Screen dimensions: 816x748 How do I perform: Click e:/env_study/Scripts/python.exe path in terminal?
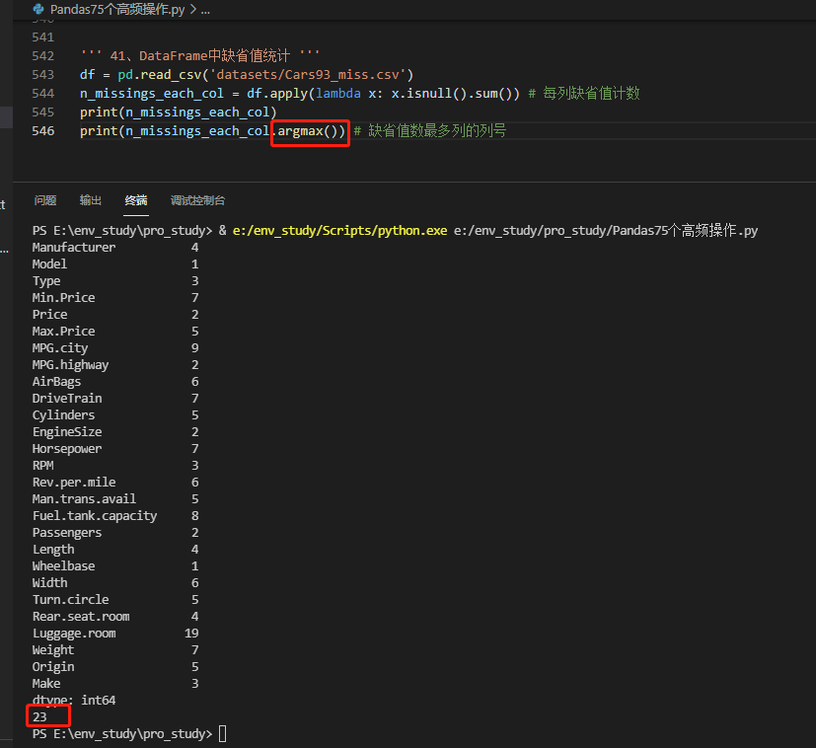pos(339,231)
